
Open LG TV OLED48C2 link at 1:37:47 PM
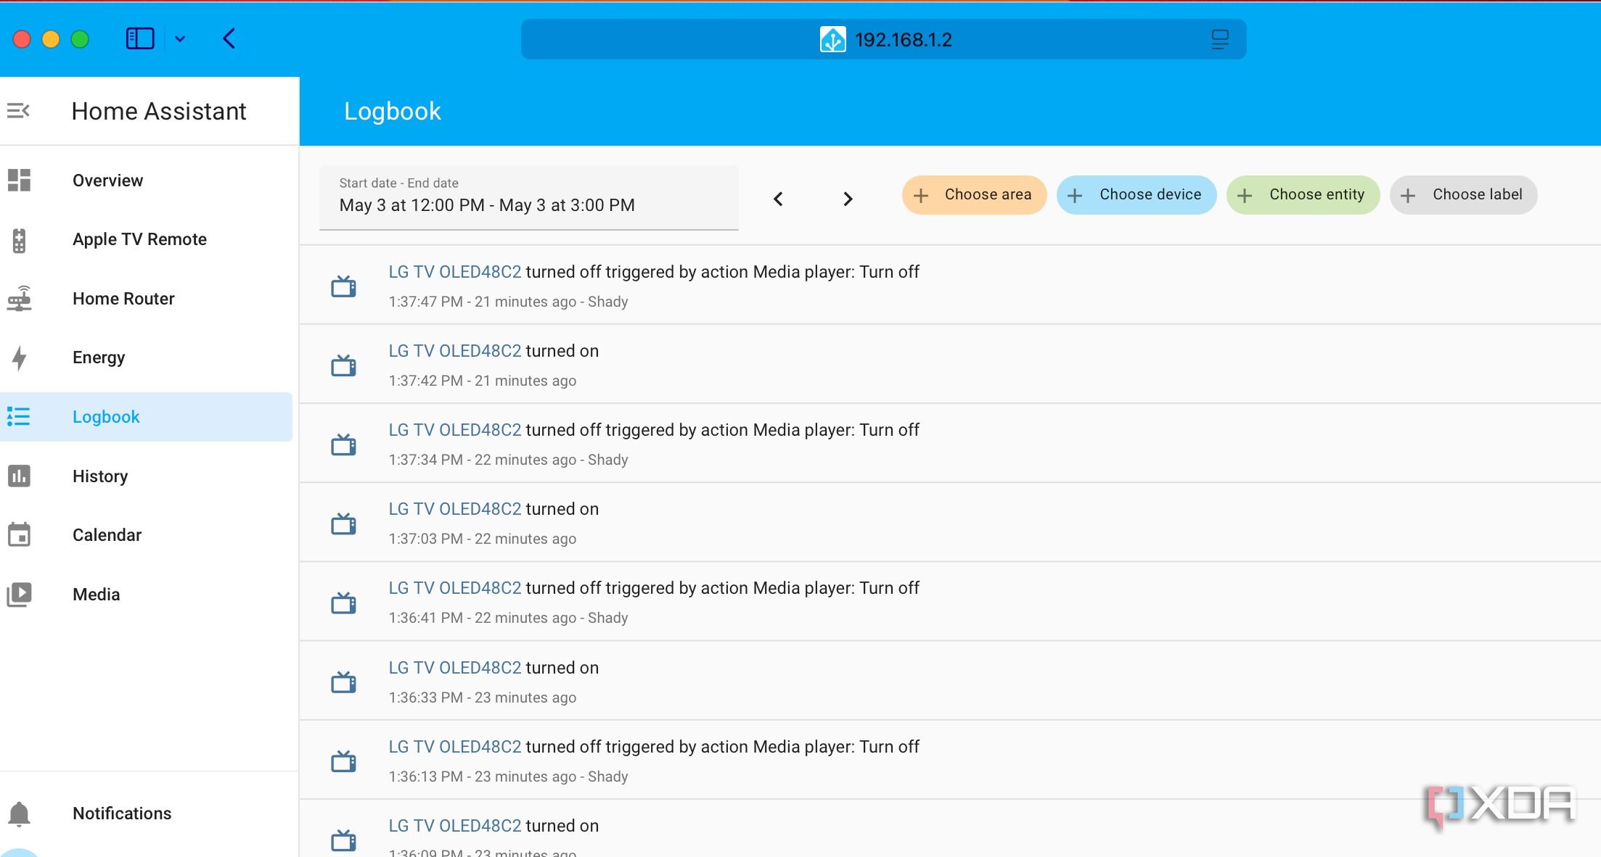pos(455,272)
